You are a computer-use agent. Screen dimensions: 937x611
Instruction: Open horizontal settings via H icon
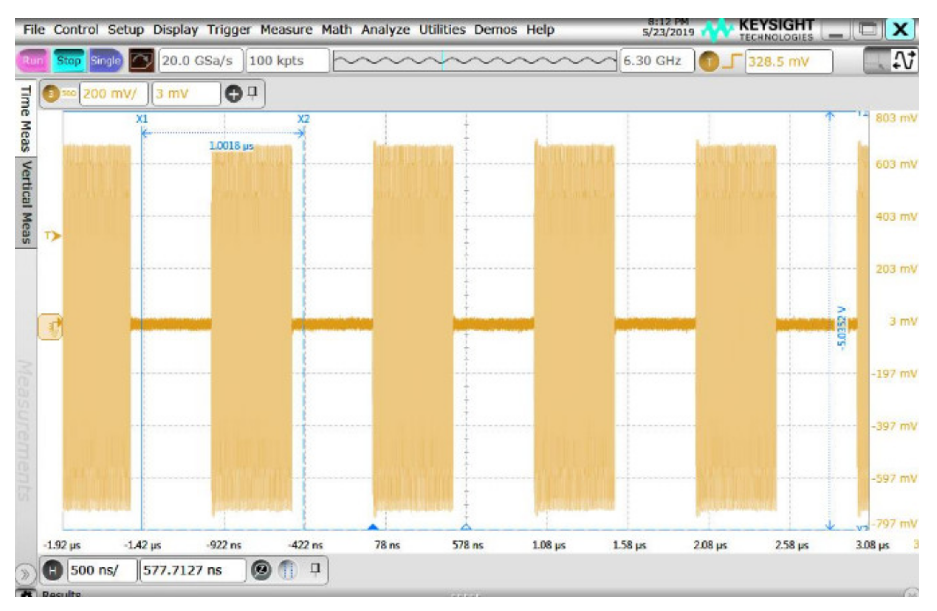[53, 570]
